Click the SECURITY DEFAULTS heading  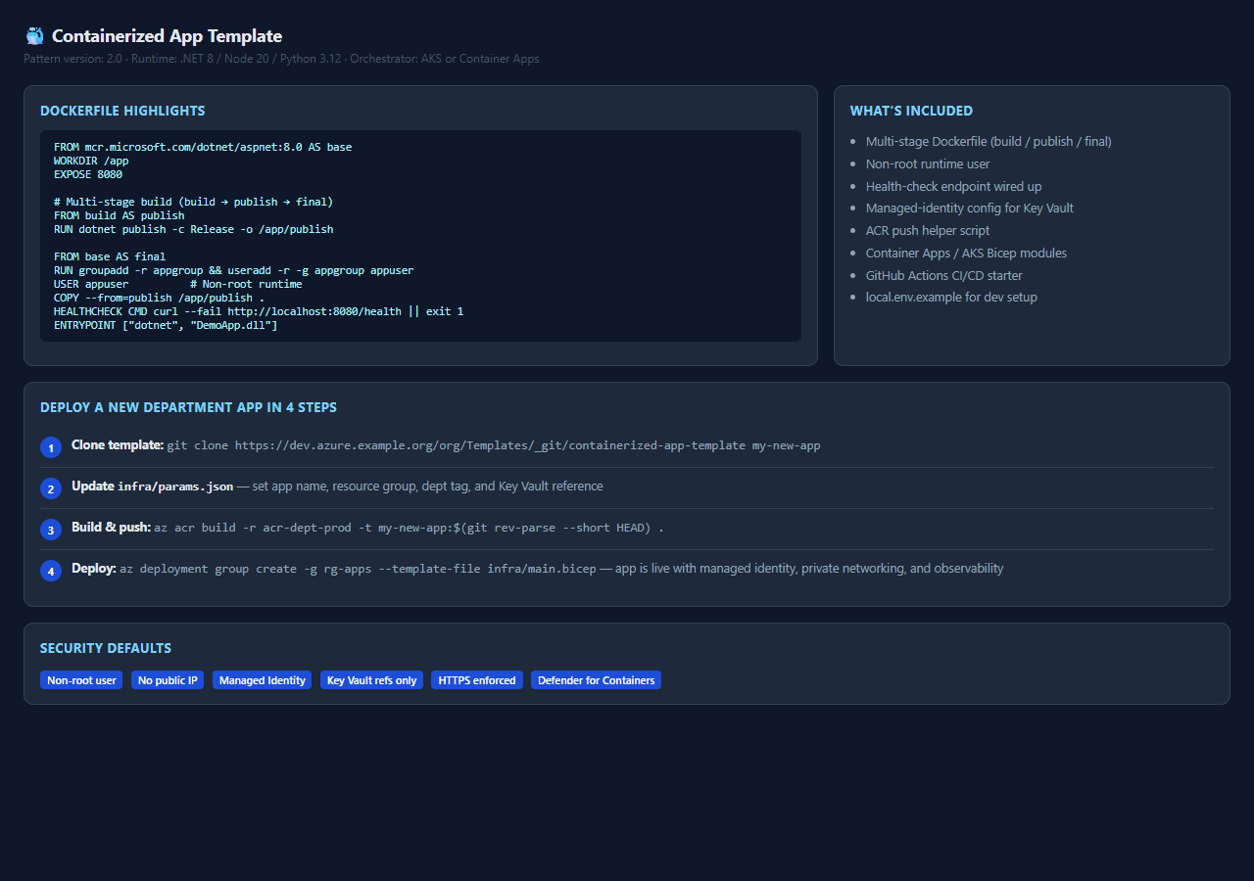coord(106,648)
